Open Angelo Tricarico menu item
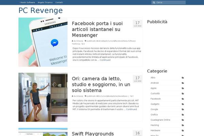The height and width of the screenshot is (136, 204). 45,2
